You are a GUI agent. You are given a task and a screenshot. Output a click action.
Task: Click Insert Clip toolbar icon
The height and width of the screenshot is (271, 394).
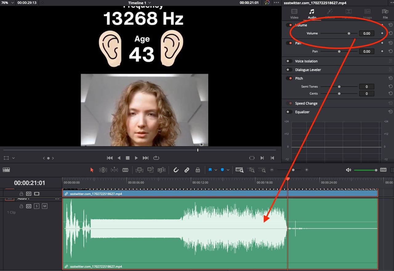[139, 170]
